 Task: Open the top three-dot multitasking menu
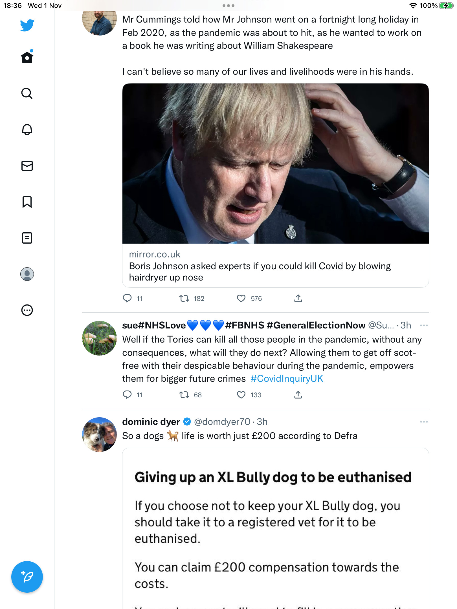pyautogui.click(x=228, y=6)
